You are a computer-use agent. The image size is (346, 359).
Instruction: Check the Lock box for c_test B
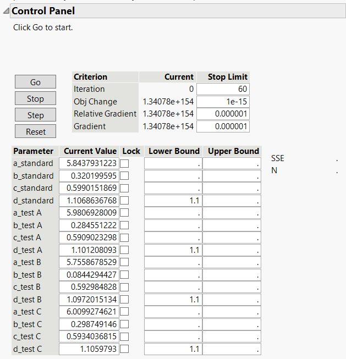tap(124, 287)
